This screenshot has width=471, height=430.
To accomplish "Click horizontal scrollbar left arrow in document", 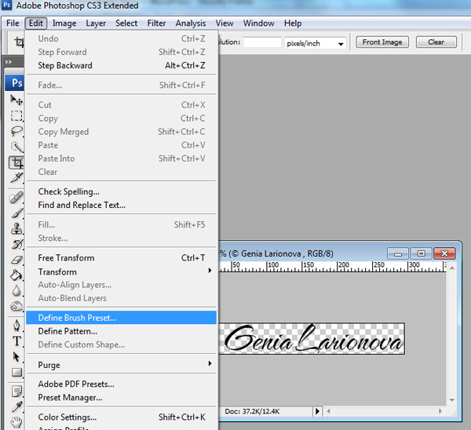I will 329,411.
